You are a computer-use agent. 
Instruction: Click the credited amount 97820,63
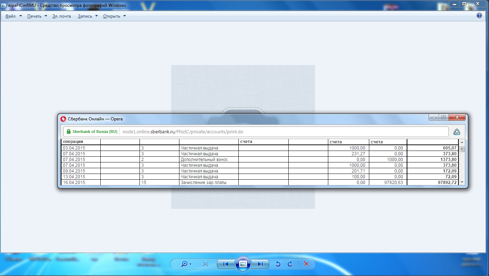pyautogui.click(x=394, y=183)
